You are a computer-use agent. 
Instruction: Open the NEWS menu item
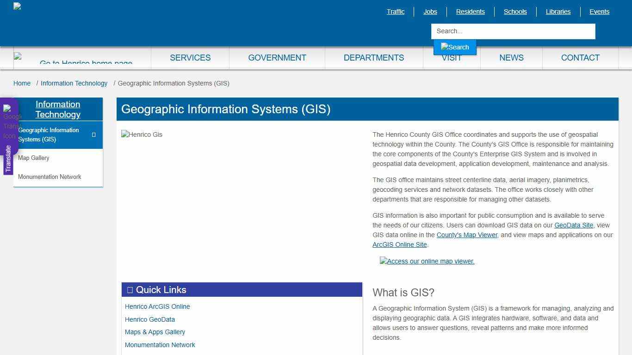tap(511, 57)
